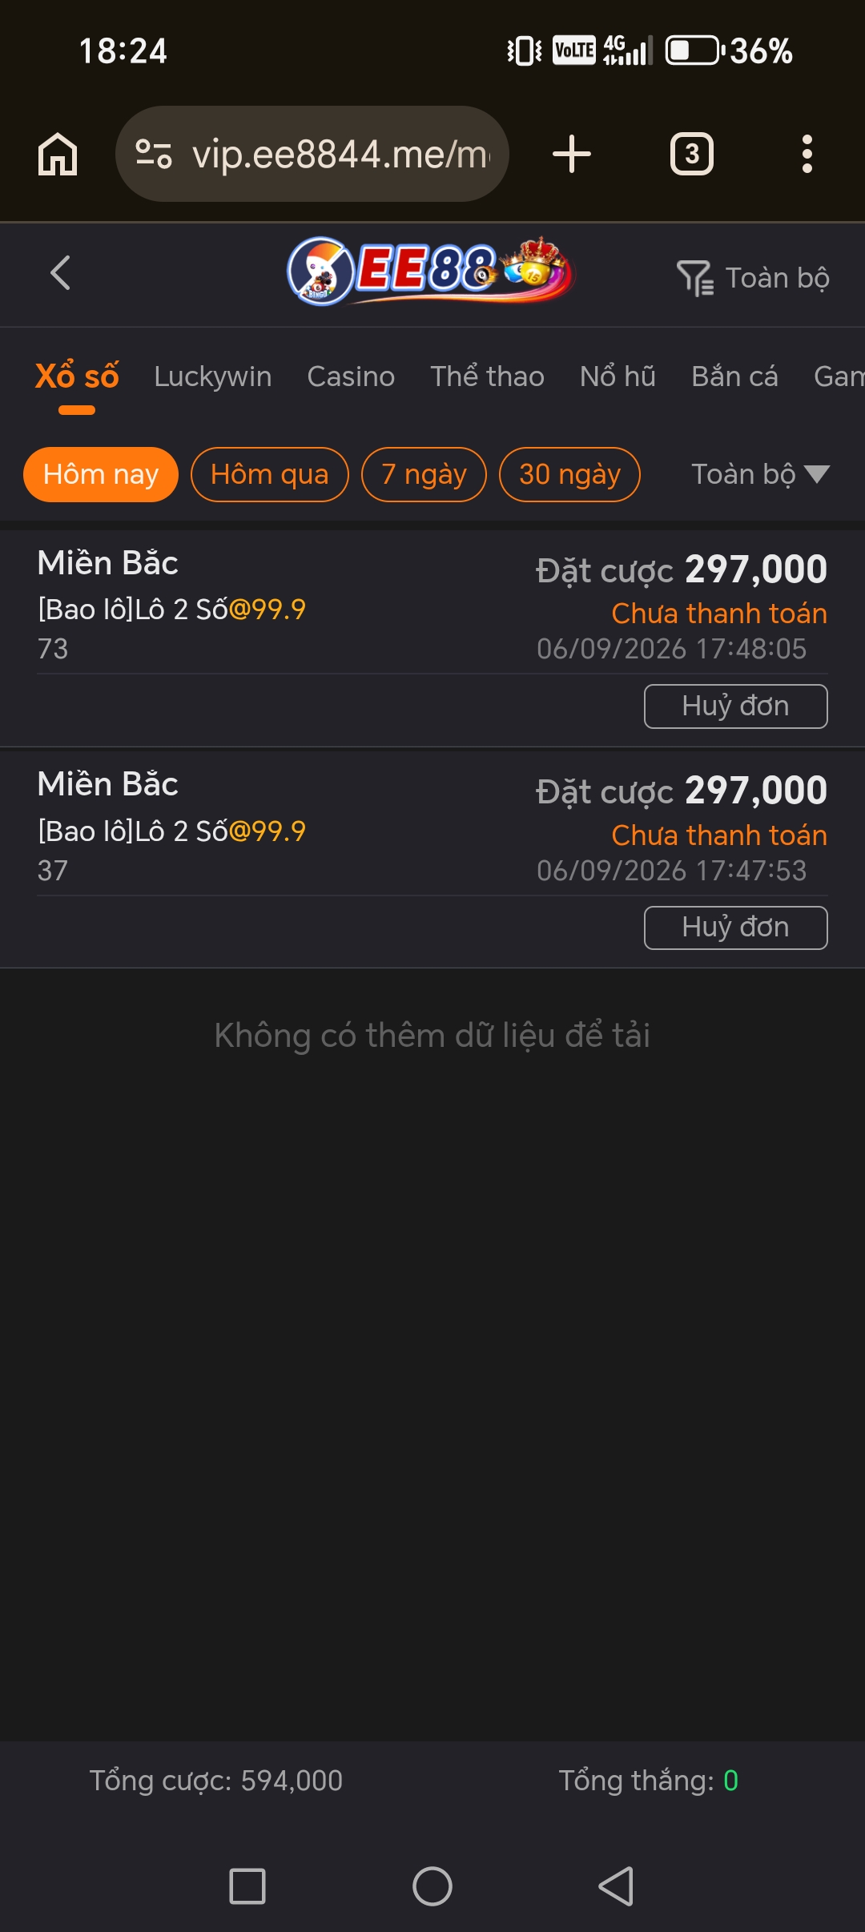Switch to the Thể thao tab

pos(487,376)
